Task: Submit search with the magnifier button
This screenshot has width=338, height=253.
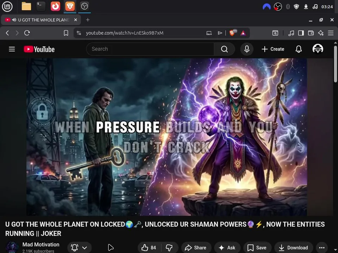Action: point(224,49)
